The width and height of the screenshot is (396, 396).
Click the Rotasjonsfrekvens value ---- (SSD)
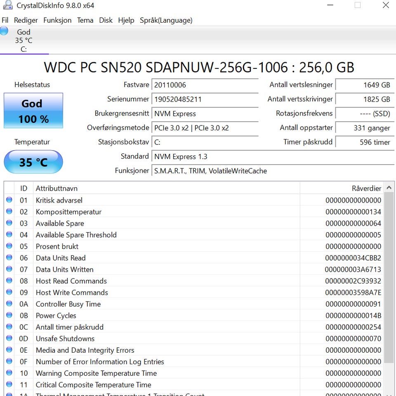(365, 114)
